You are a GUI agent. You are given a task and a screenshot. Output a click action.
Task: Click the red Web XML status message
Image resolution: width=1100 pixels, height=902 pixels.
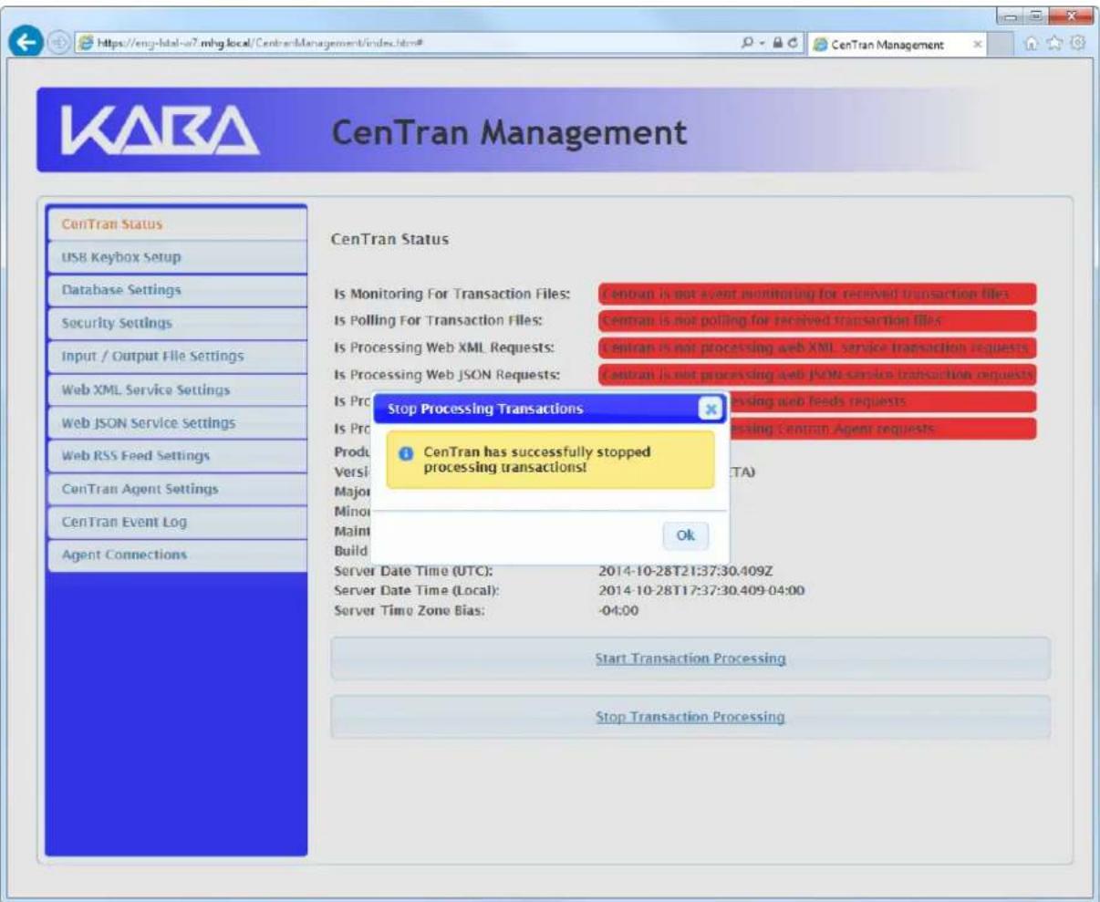click(817, 347)
